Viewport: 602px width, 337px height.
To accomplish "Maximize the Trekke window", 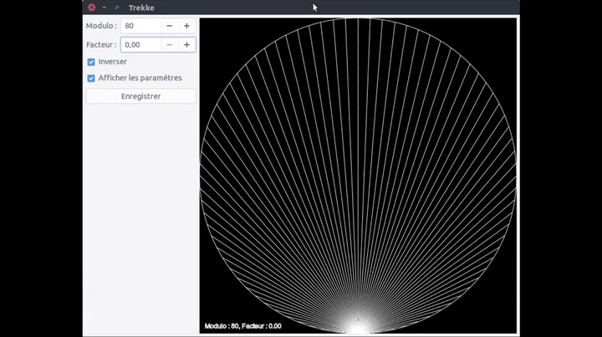I will [x=117, y=8].
